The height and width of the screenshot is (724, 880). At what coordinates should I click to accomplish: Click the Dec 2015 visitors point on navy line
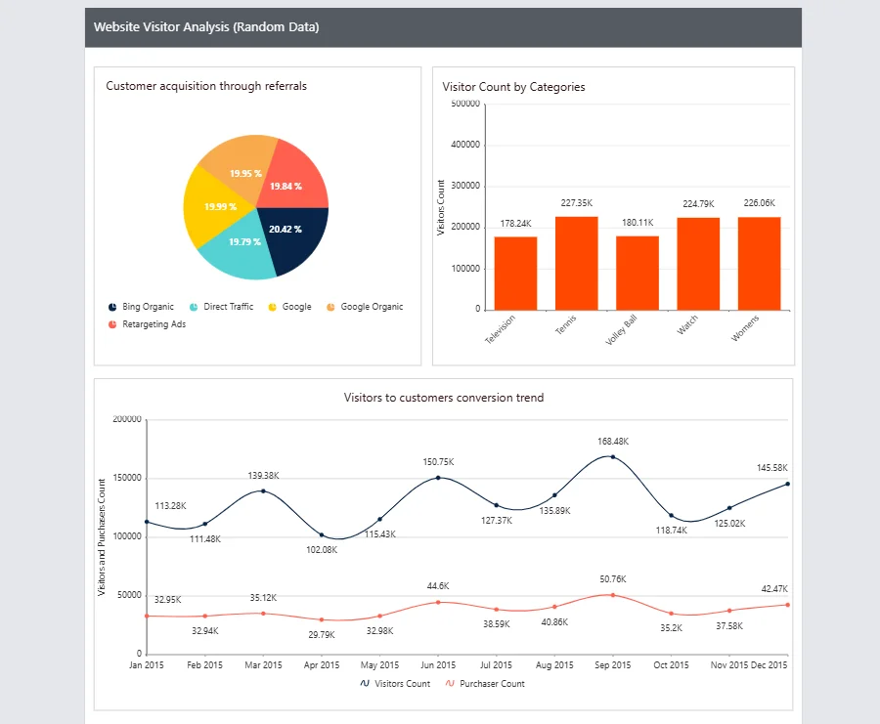pyautogui.click(x=787, y=484)
